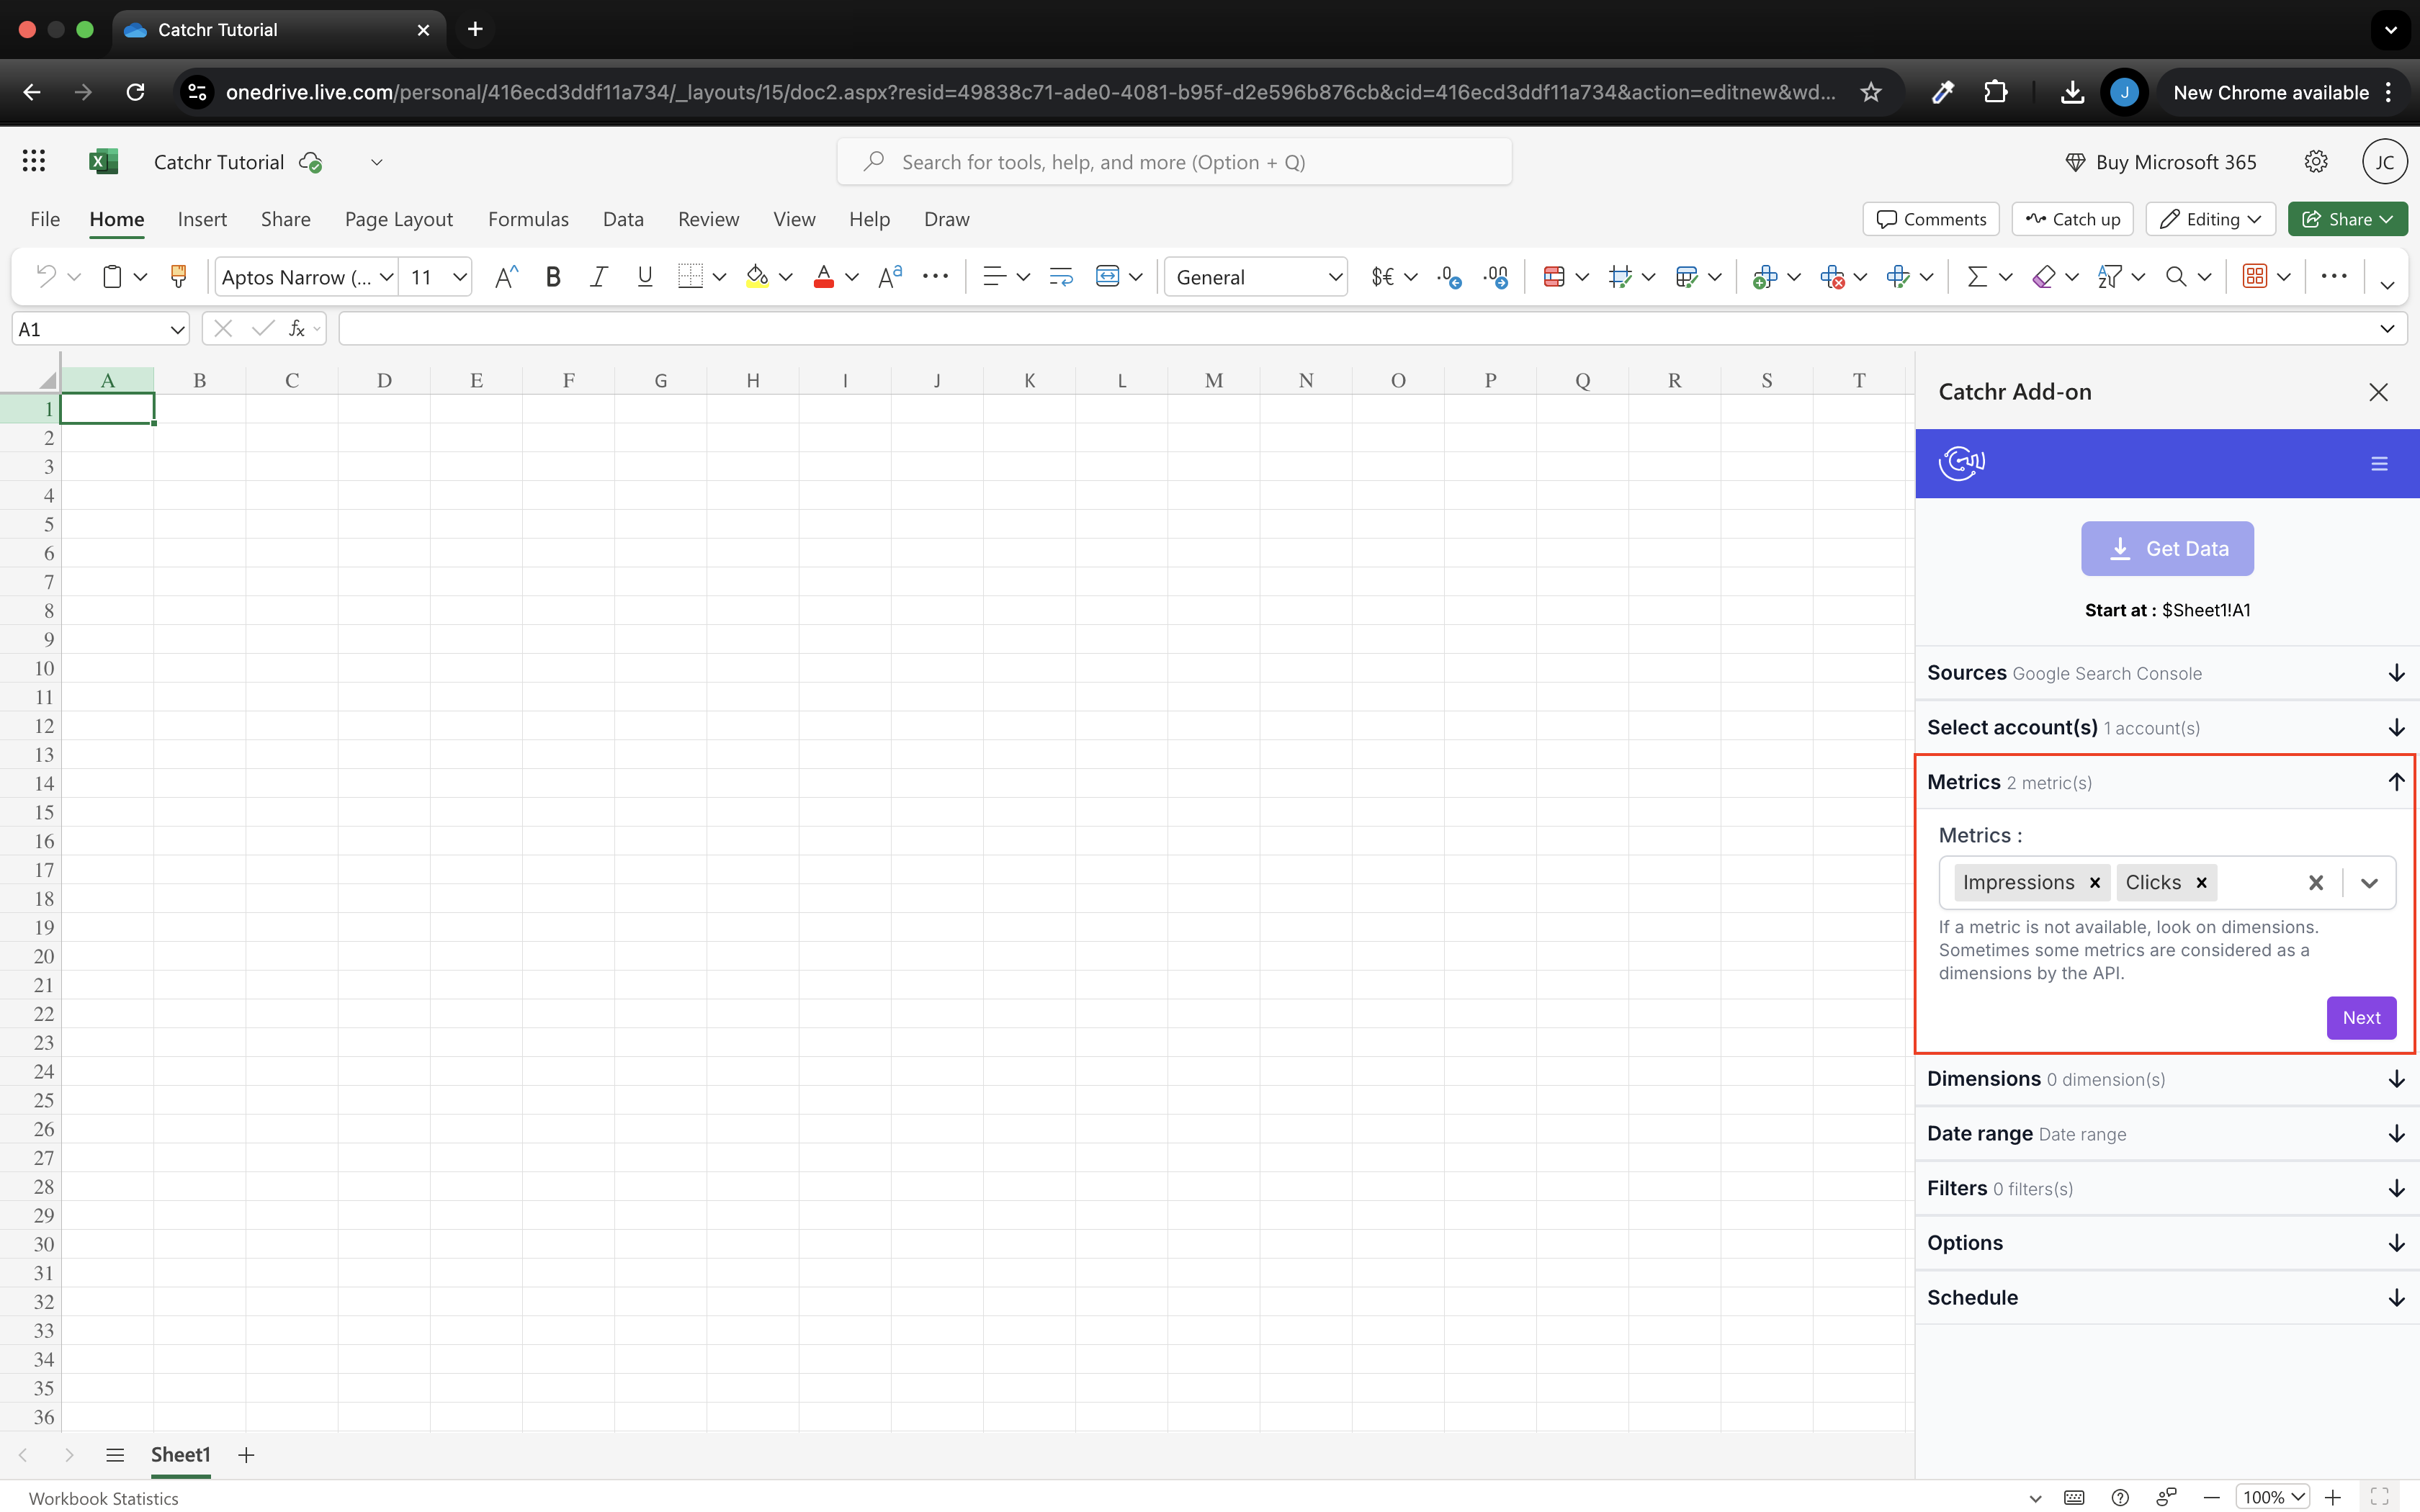The image size is (2420, 1512).
Task: Click the Get Data button
Action: [x=2167, y=548]
